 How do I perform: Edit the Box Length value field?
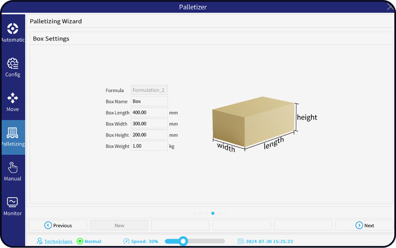click(149, 113)
